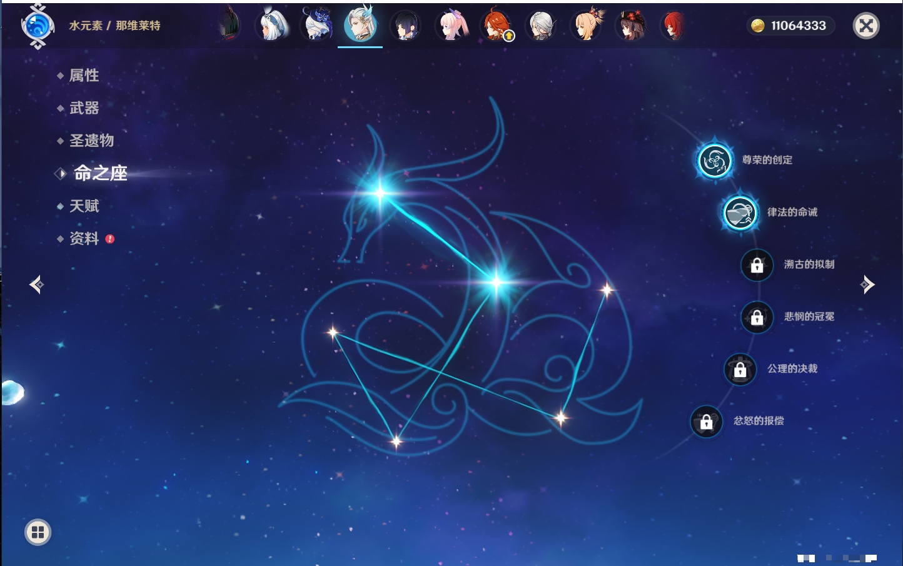This screenshot has height=566, width=903.
Task: Open the grid menu button at bottom-left
Action: pos(38,532)
